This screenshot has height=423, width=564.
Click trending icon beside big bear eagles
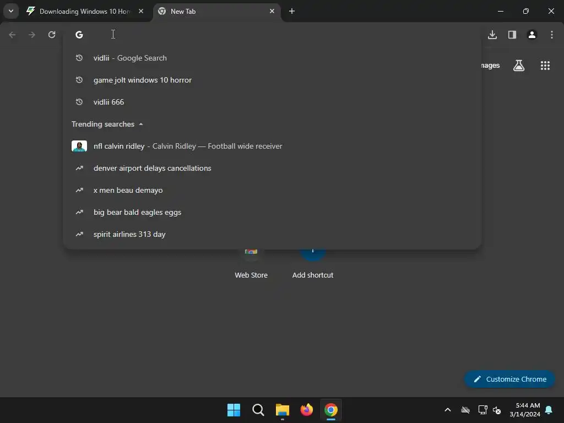coord(79,212)
